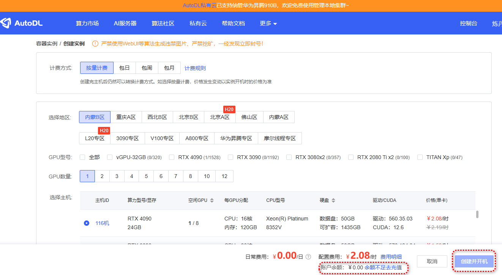The height and width of the screenshot is (275, 502).
Task: Select the 116机 host radio button
Action: tap(87, 223)
